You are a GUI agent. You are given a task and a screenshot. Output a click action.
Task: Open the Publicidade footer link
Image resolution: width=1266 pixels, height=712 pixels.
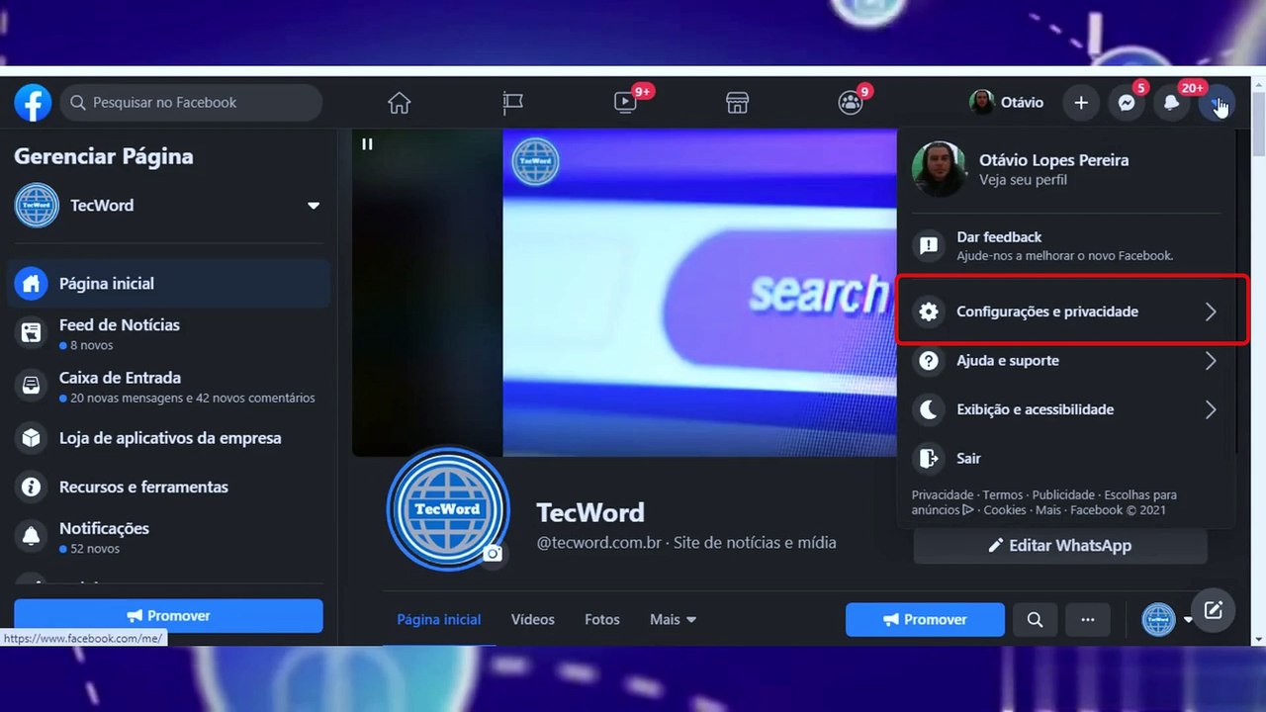click(x=1063, y=495)
